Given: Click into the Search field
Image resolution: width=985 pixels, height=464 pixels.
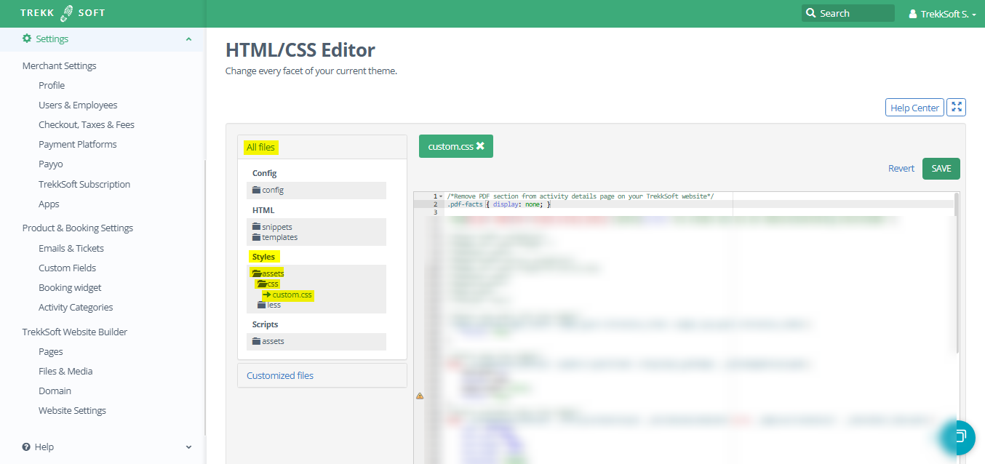Looking at the screenshot, I should coord(854,13).
